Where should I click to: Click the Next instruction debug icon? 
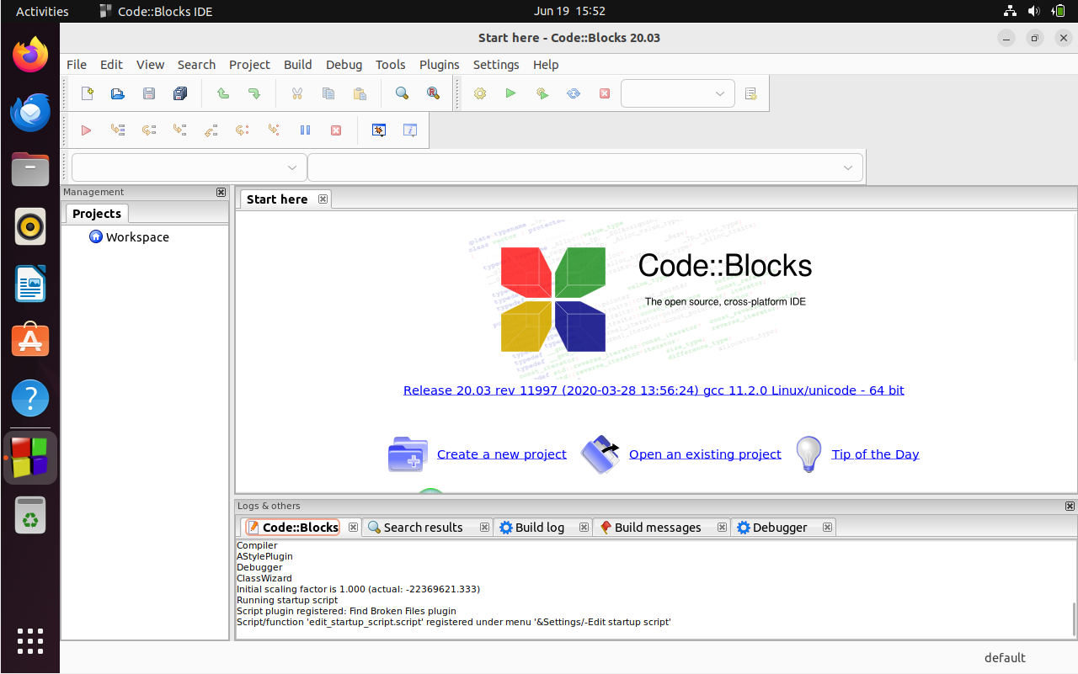(243, 130)
